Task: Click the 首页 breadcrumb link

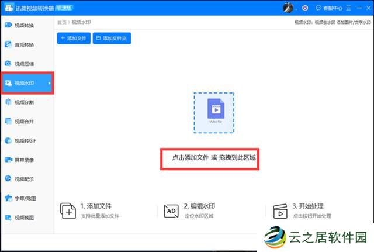Action: click(x=62, y=22)
